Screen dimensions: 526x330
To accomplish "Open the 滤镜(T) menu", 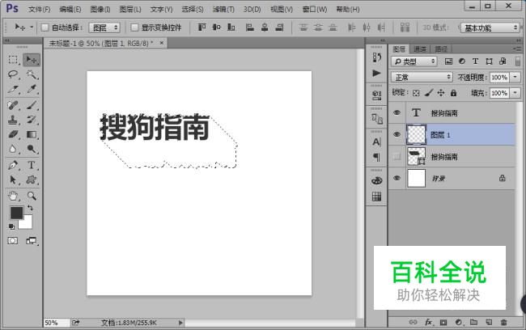I will (223, 9).
